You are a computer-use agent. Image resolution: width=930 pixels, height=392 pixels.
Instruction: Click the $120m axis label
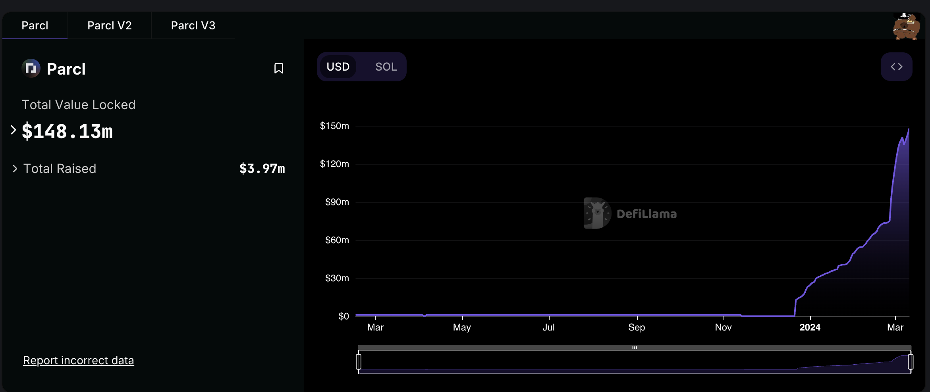coord(334,164)
